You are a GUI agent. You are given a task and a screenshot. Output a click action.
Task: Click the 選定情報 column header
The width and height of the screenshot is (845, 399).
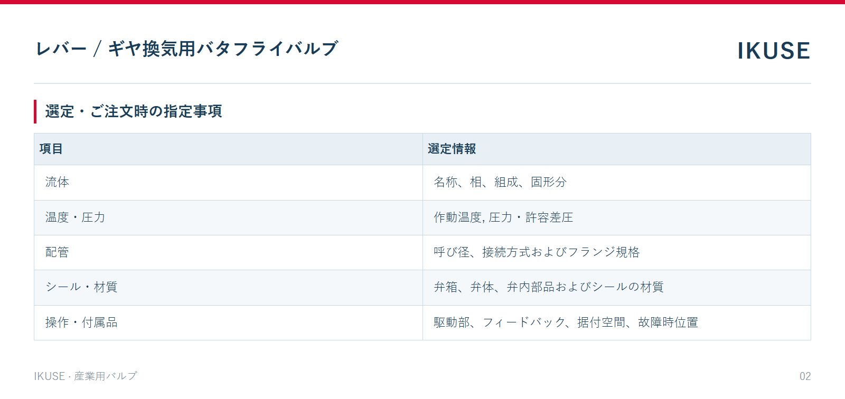click(x=617, y=149)
